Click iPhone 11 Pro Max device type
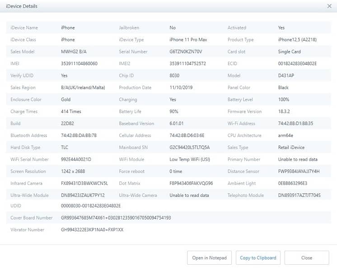337x271 pixels. coord(188,40)
